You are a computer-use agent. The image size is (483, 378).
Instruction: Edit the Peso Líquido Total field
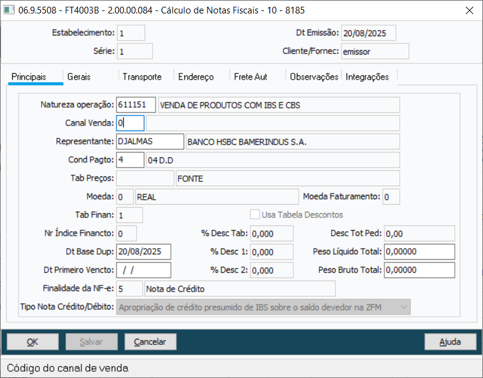click(419, 252)
